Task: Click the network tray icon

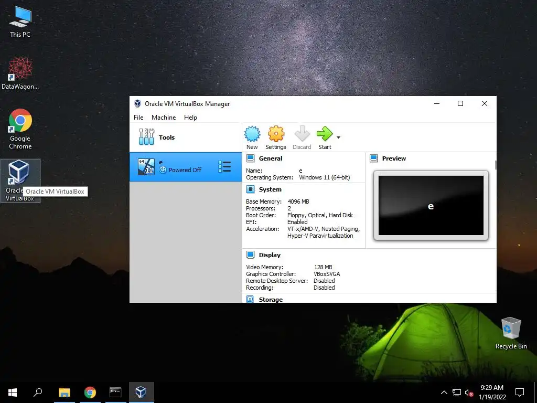Action: coord(457,393)
